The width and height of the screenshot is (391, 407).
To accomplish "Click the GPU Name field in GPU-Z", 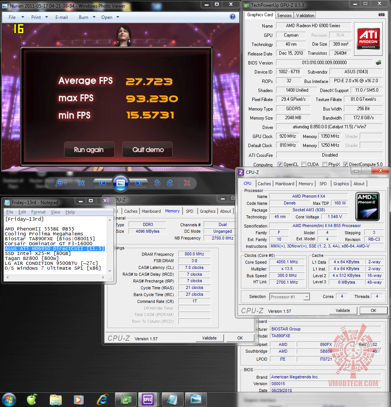I will tap(313, 25).
